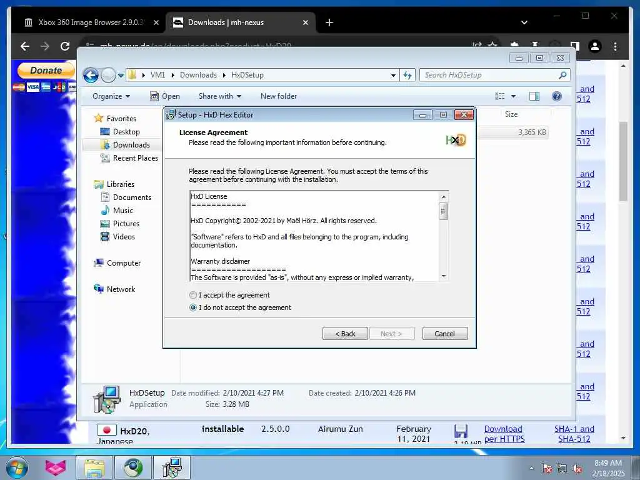
Task: Click floppy disk download icon
Action: (461, 431)
